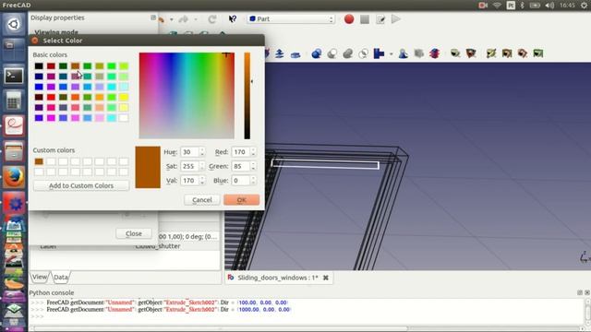Click the vertical brightness value slider bar
Image resolution: width=591 pixels, height=332 pixels.
pos(247,96)
